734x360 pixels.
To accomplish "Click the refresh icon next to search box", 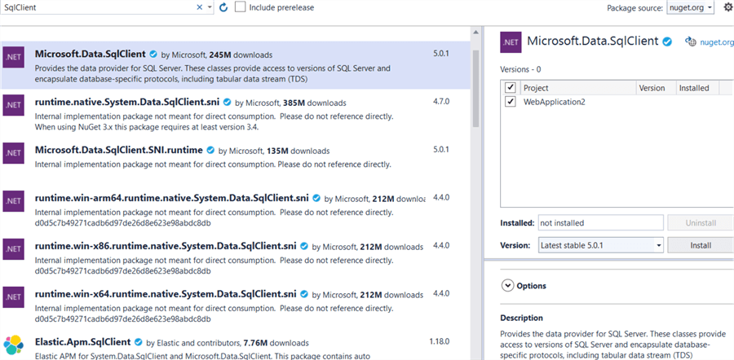I will tap(223, 7).
